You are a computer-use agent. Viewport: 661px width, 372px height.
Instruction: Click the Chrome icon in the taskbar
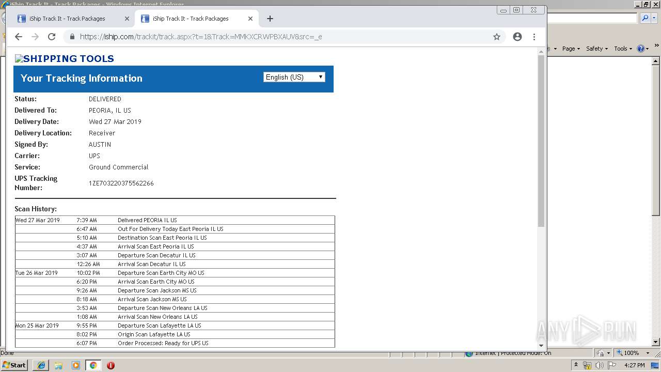coord(93,365)
